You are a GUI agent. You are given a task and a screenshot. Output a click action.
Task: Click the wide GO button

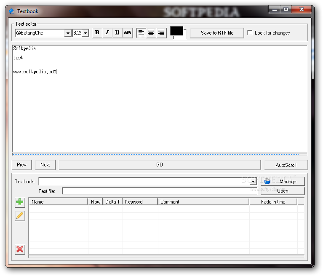tap(160, 165)
